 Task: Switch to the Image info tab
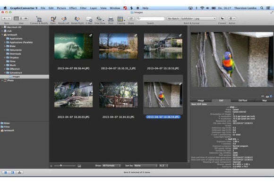tap(201, 100)
